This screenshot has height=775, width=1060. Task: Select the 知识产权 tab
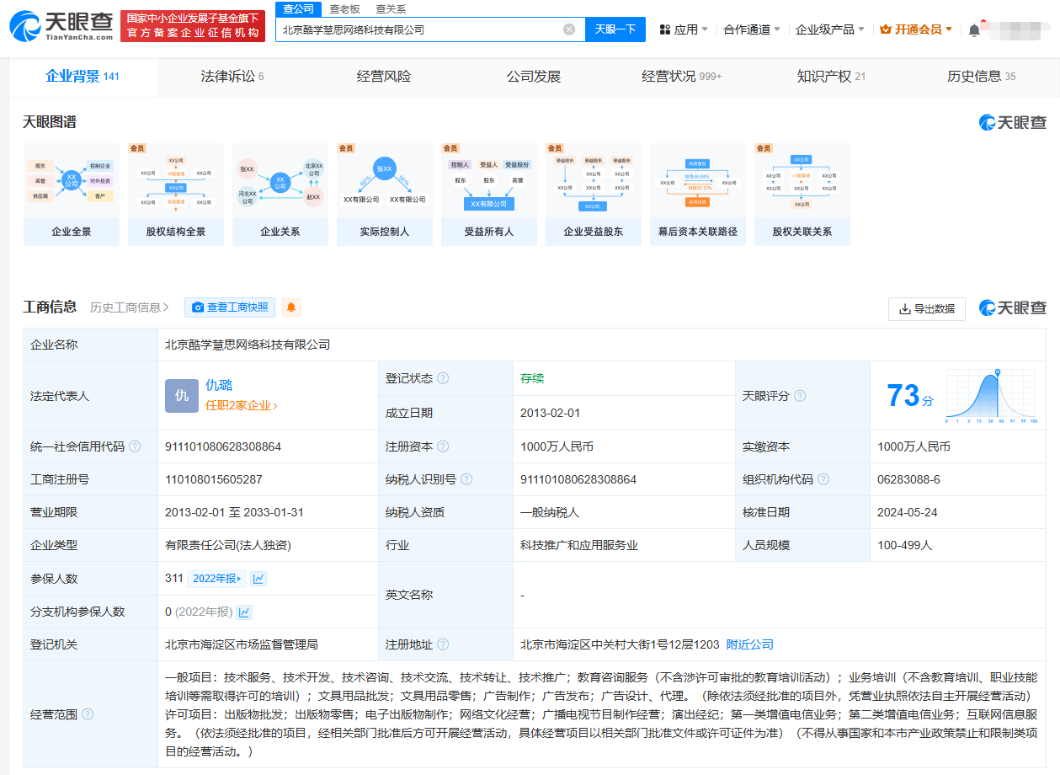tap(831, 77)
